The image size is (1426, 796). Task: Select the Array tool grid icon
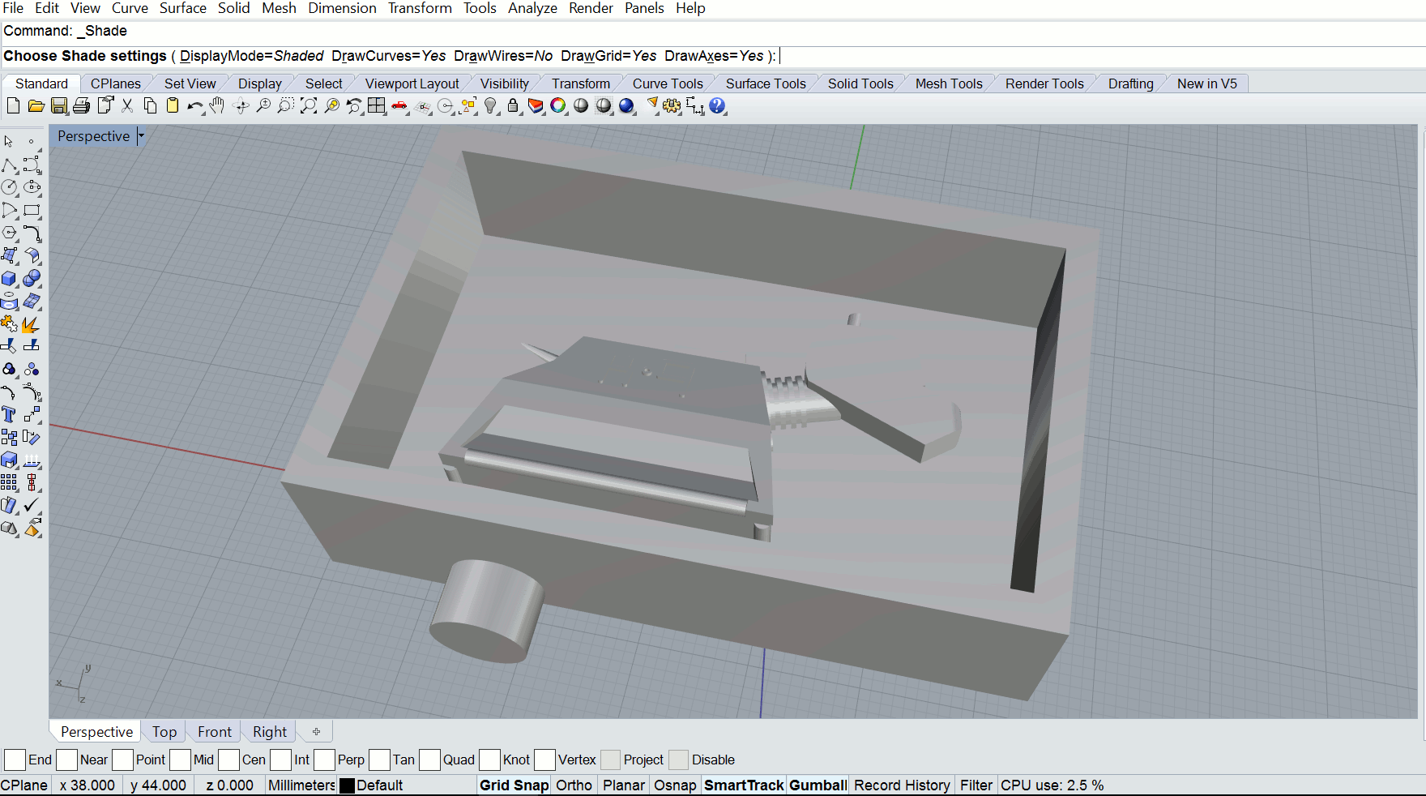10,482
